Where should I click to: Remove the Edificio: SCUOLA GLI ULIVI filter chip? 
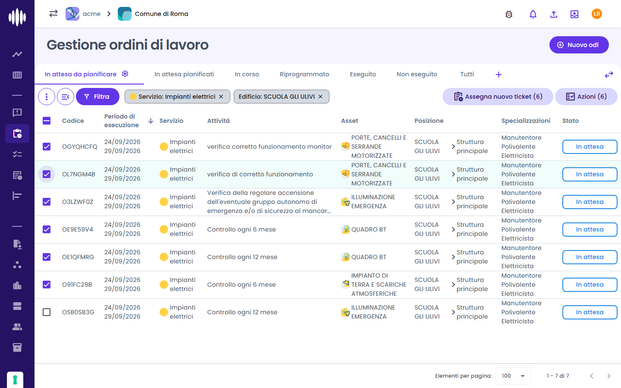point(320,97)
